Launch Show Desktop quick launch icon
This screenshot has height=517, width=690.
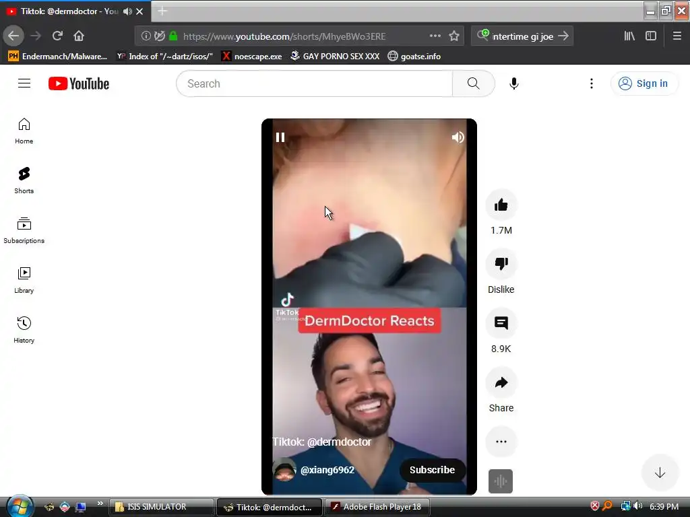click(x=81, y=507)
